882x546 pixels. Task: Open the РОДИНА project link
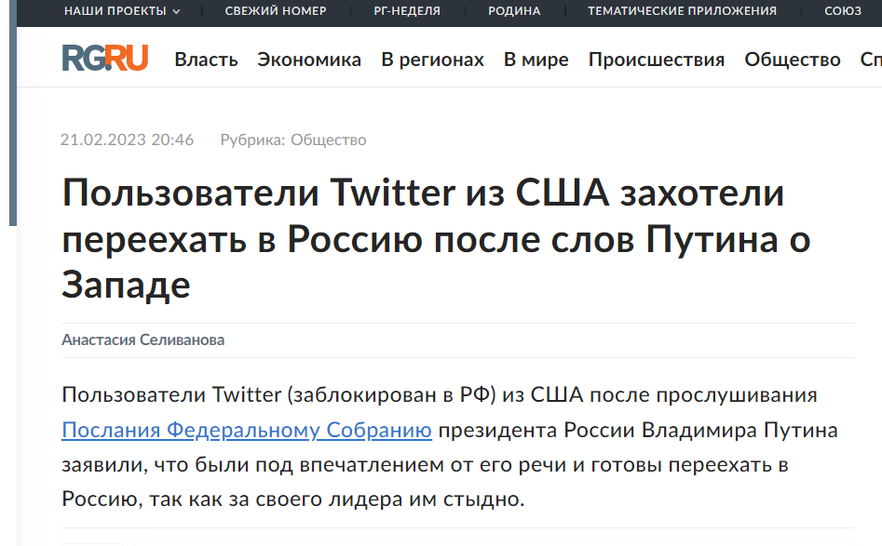[x=514, y=10]
